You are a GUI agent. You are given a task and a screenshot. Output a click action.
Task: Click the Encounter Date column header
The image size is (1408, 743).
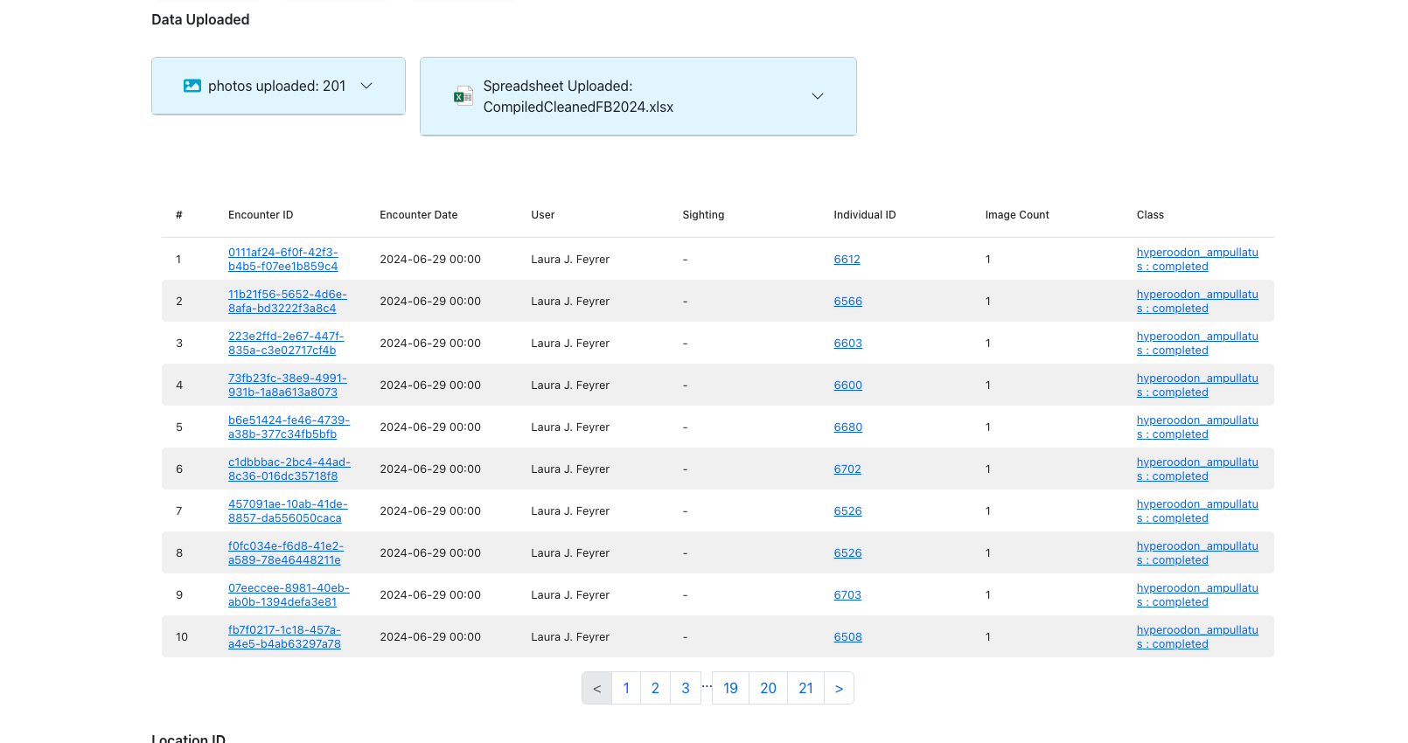point(418,215)
